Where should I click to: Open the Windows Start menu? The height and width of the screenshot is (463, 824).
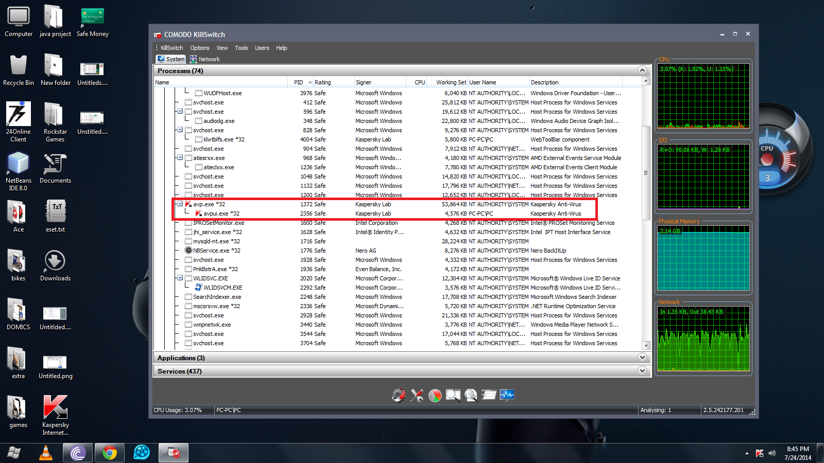(x=14, y=453)
